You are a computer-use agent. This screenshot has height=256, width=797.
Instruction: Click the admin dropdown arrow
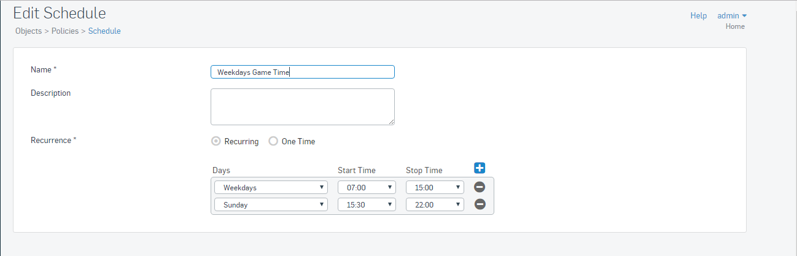(744, 16)
